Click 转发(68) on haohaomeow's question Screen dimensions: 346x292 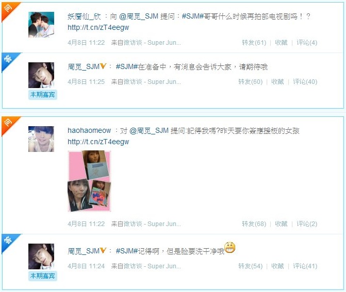(254, 224)
